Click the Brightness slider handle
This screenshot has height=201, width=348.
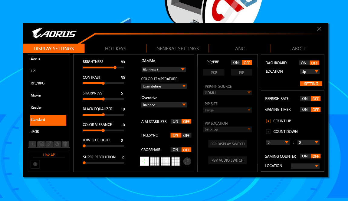click(115, 68)
